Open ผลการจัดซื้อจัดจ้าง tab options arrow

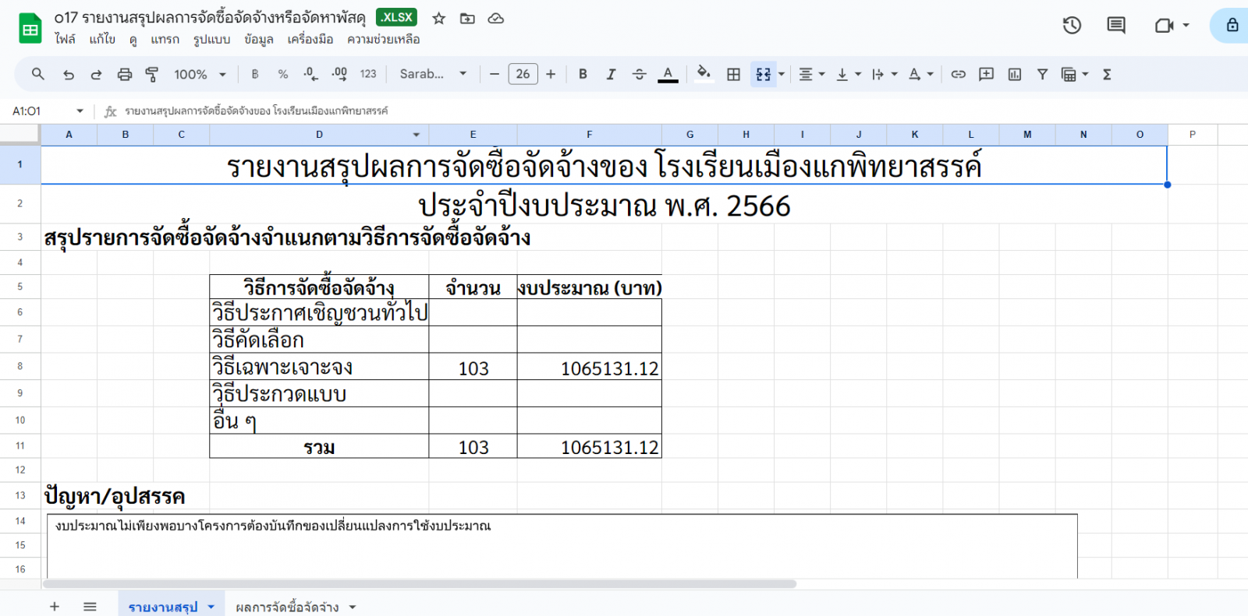353,607
